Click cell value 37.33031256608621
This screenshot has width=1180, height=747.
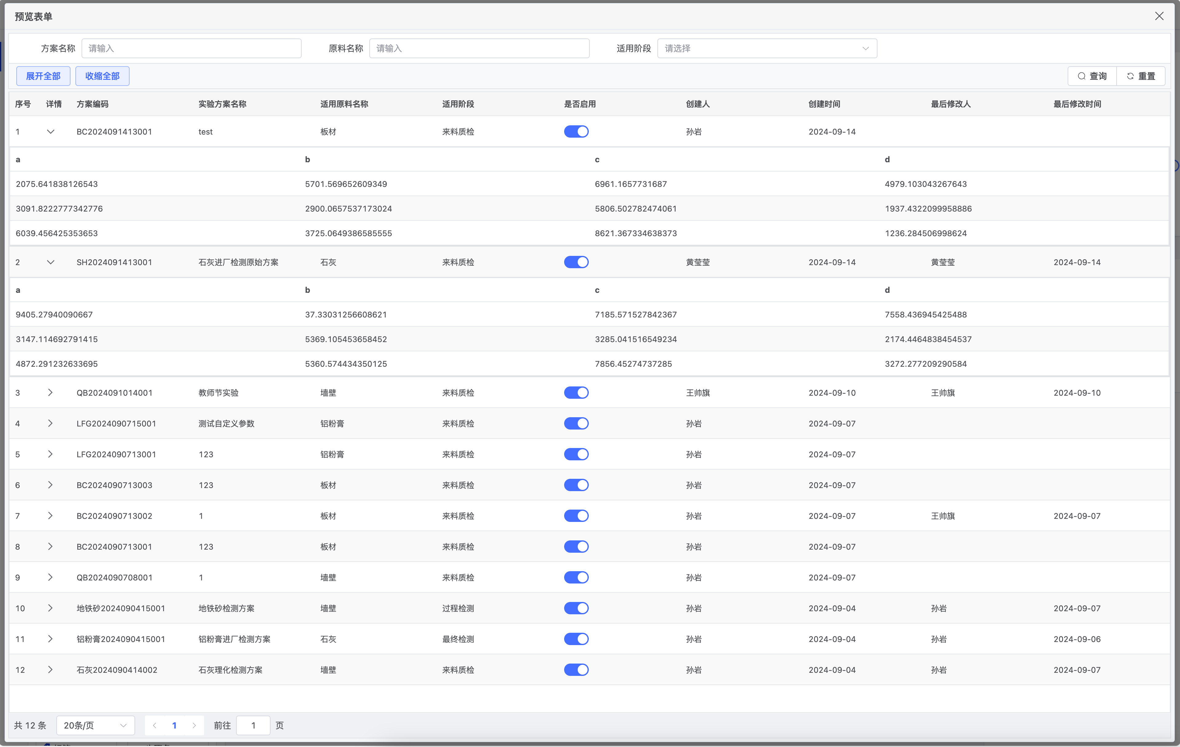click(346, 315)
